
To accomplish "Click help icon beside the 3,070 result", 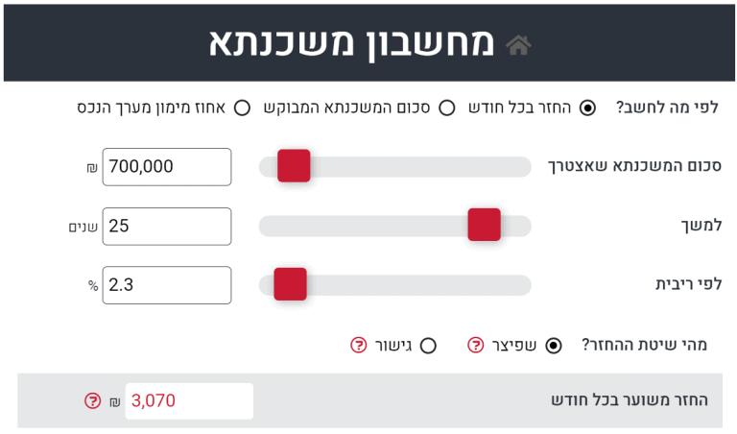I will click(x=92, y=400).
